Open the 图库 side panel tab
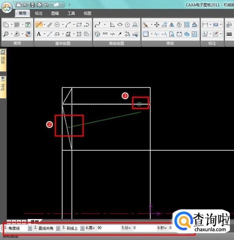The width and height of the screenshot is (234, 240). 3,60
